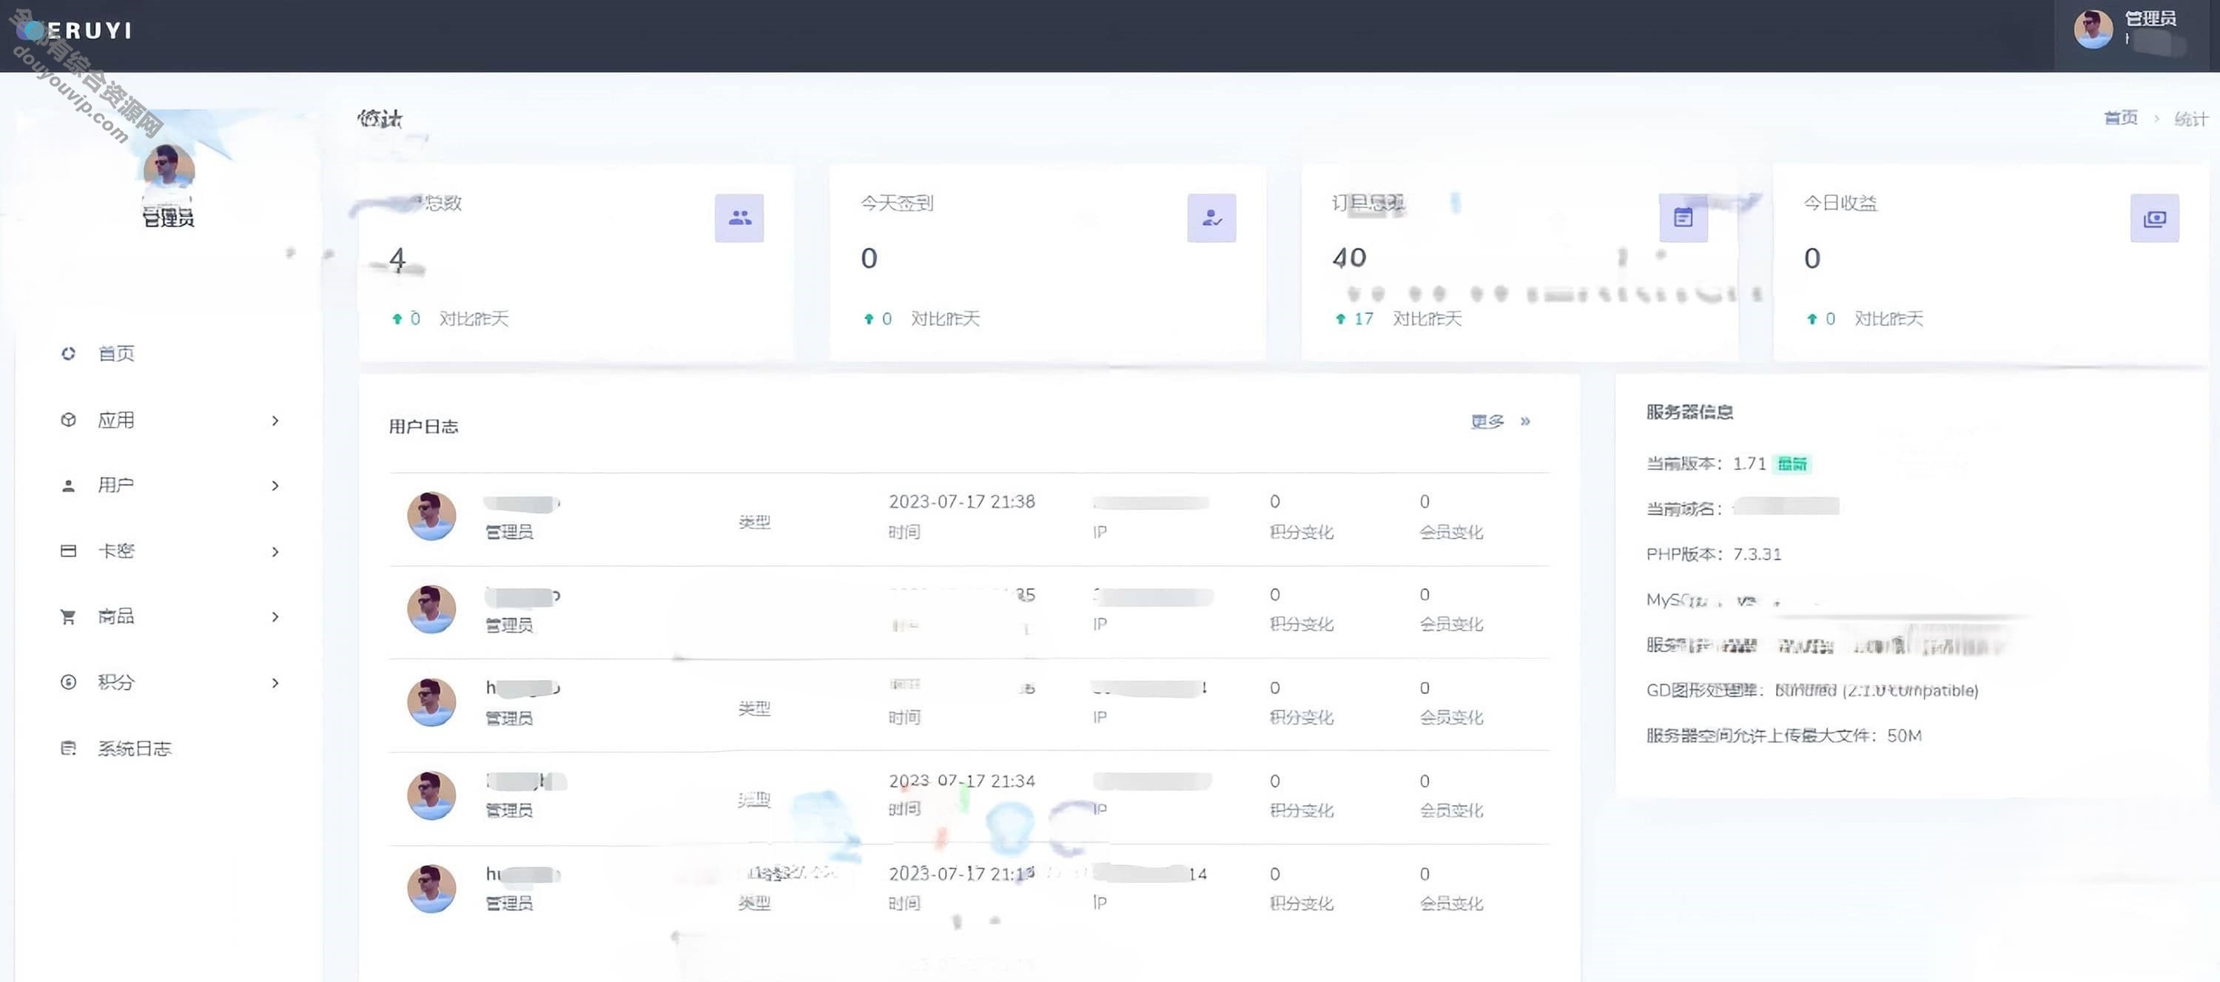Click the 最新 version badge
Viewport: 2220px width, 982px height.
1792,464
